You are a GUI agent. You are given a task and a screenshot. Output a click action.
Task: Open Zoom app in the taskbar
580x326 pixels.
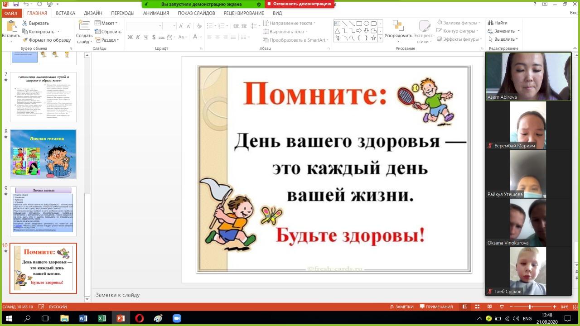tap(177, 318)
